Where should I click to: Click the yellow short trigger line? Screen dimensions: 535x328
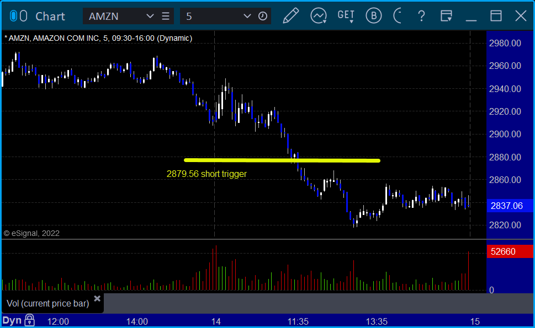(x=282, y=160)
